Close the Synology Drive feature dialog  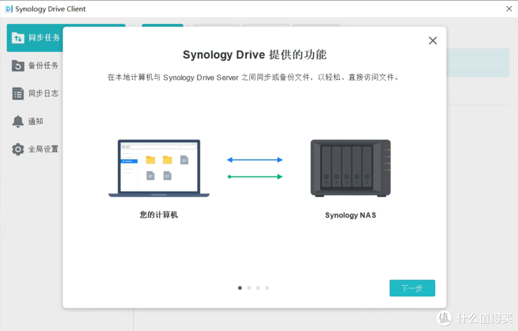[433, 41]
